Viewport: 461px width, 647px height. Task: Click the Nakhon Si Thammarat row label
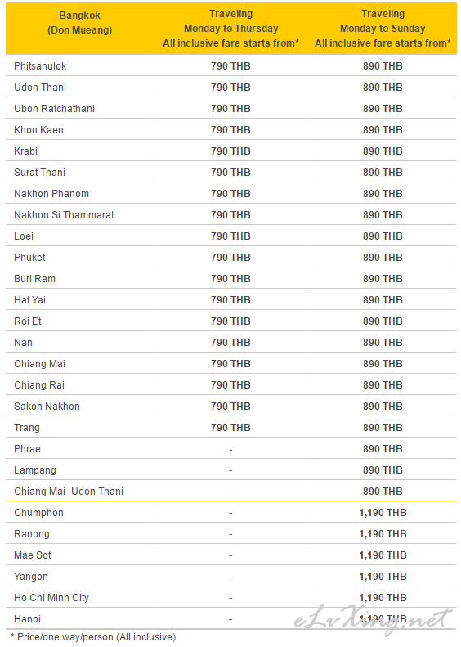(64, 215)
